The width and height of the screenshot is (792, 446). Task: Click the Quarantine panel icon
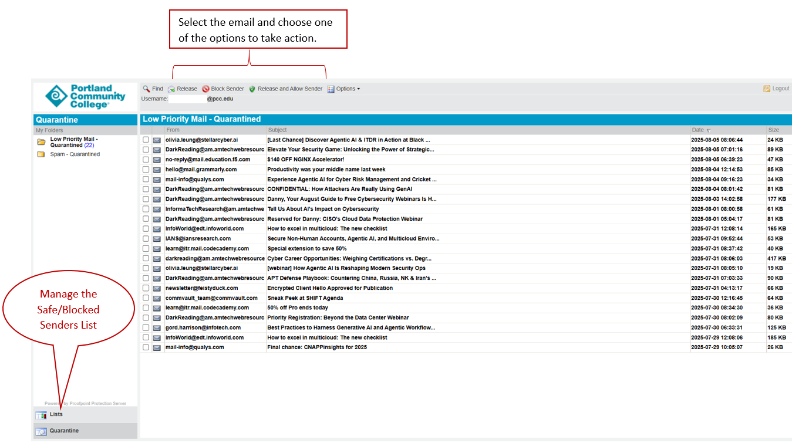click(41, 431)
